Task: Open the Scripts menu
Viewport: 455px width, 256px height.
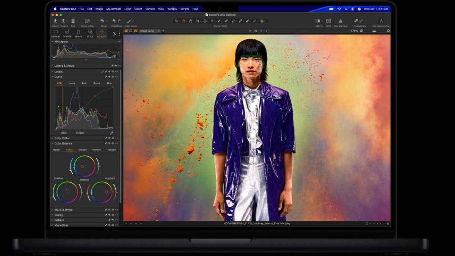Action: [x=185, y=9]
